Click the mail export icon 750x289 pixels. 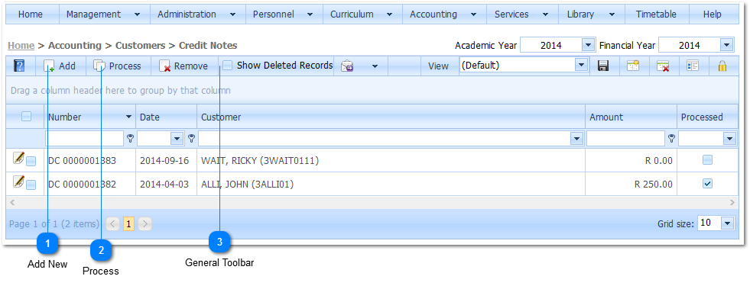(347, 66)
